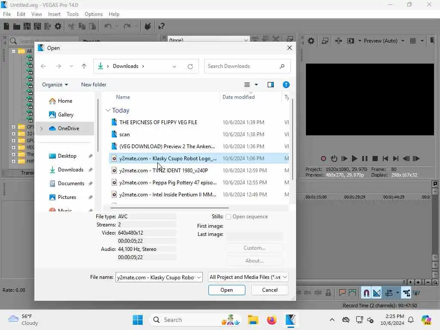Open the File menu
This screenshot has width=440, height=330.
(7, 14)
